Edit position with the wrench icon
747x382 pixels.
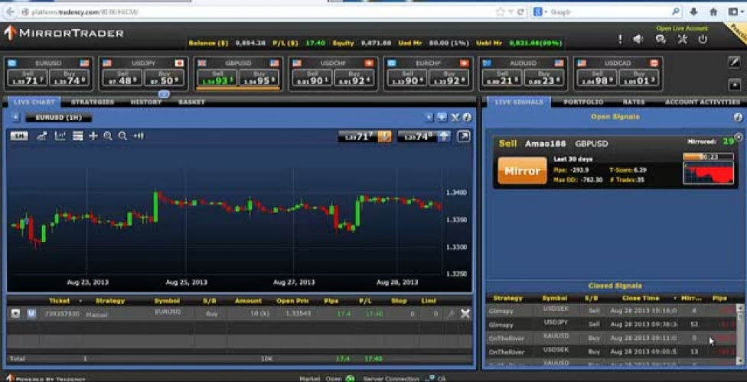[x=451, y=313]
